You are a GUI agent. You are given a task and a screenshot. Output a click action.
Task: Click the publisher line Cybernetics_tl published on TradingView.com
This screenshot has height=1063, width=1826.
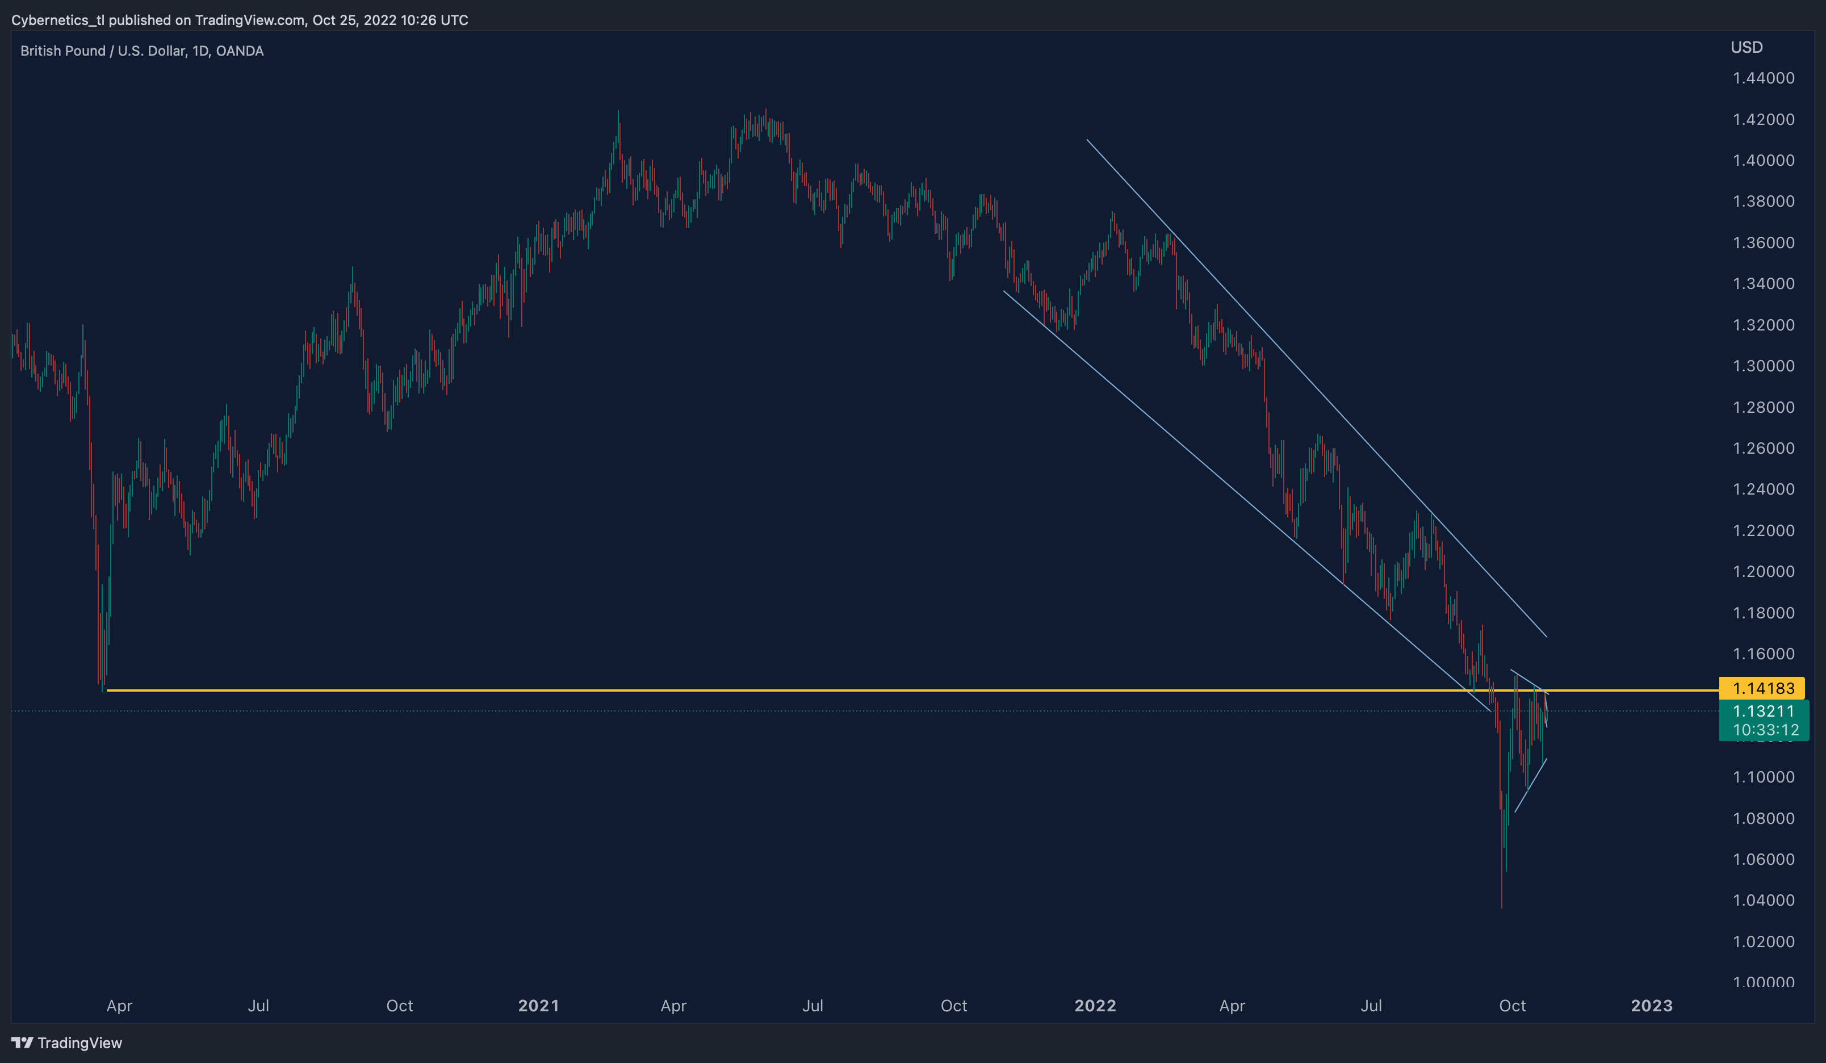pos(240,20)
